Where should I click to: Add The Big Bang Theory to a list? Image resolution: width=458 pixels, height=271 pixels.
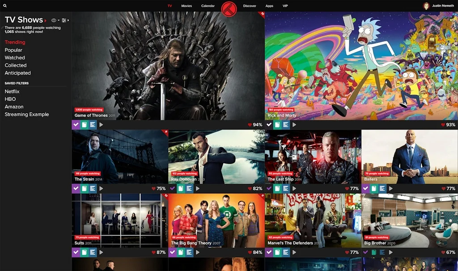189,252
